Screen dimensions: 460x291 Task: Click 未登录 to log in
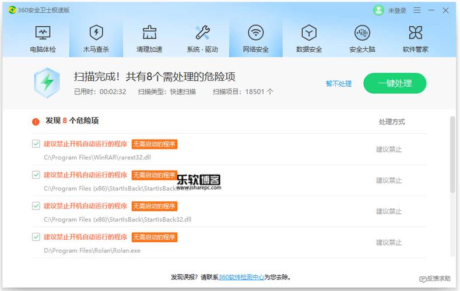pyautogui.click(x=397, y=10)
